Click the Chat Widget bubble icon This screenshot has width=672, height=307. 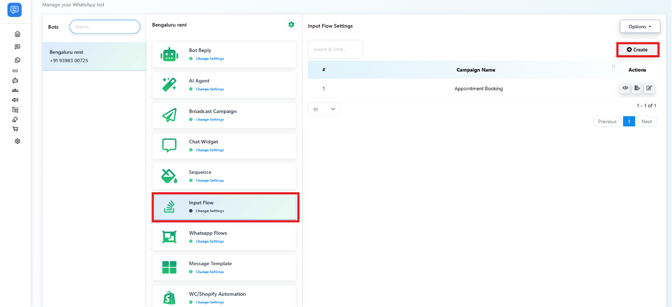click(x=169, y=146)
